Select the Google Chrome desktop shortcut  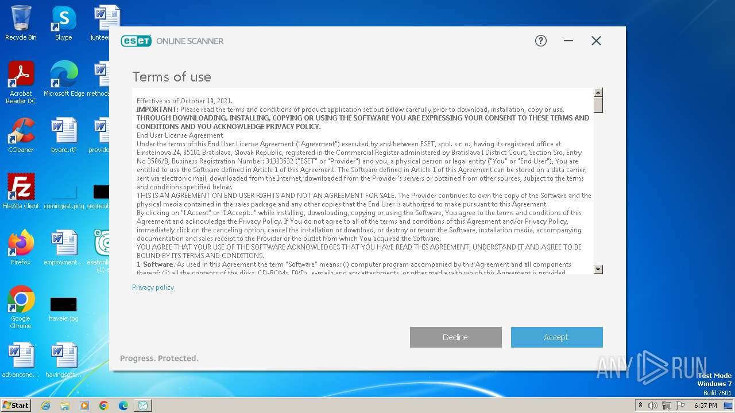(21, 307)
